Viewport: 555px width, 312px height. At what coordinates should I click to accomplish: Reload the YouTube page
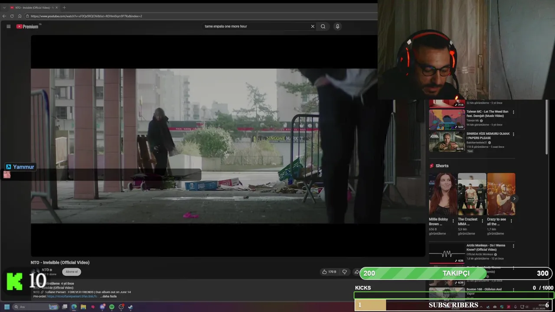[12, 16]
